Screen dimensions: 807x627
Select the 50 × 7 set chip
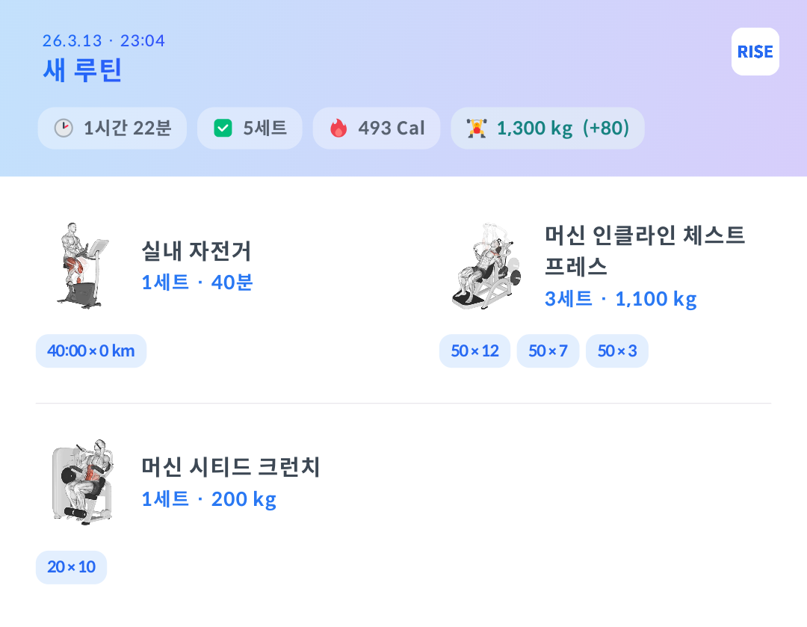click(548, 351)
